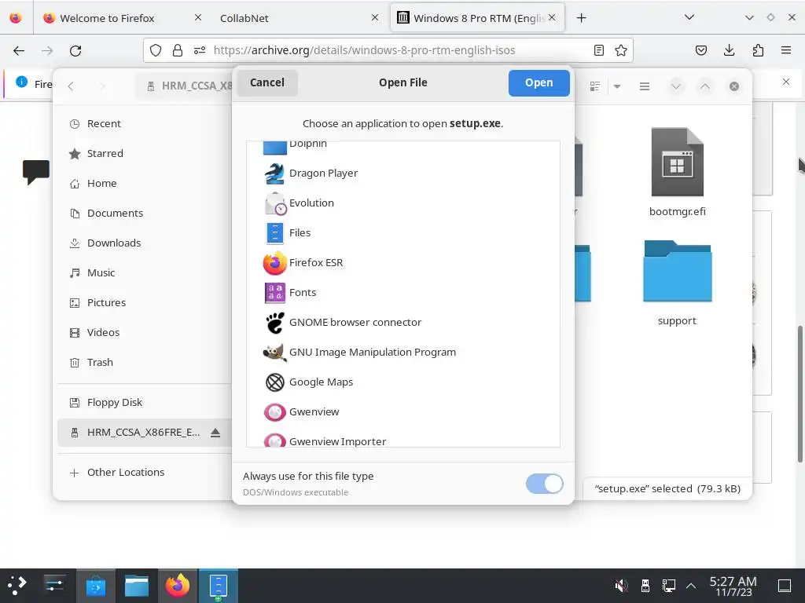
Task: Open the view options dropdown arrow
Action: pos(617,86)
